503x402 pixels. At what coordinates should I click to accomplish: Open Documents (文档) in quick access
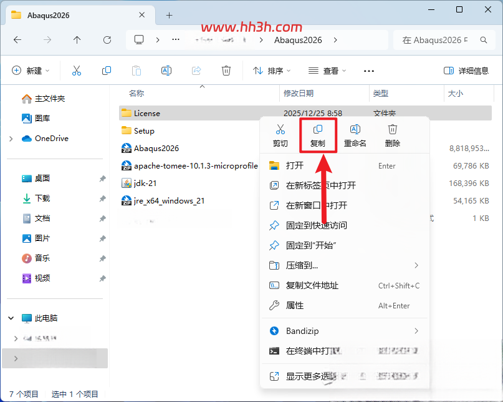click(x=36, y=218)
